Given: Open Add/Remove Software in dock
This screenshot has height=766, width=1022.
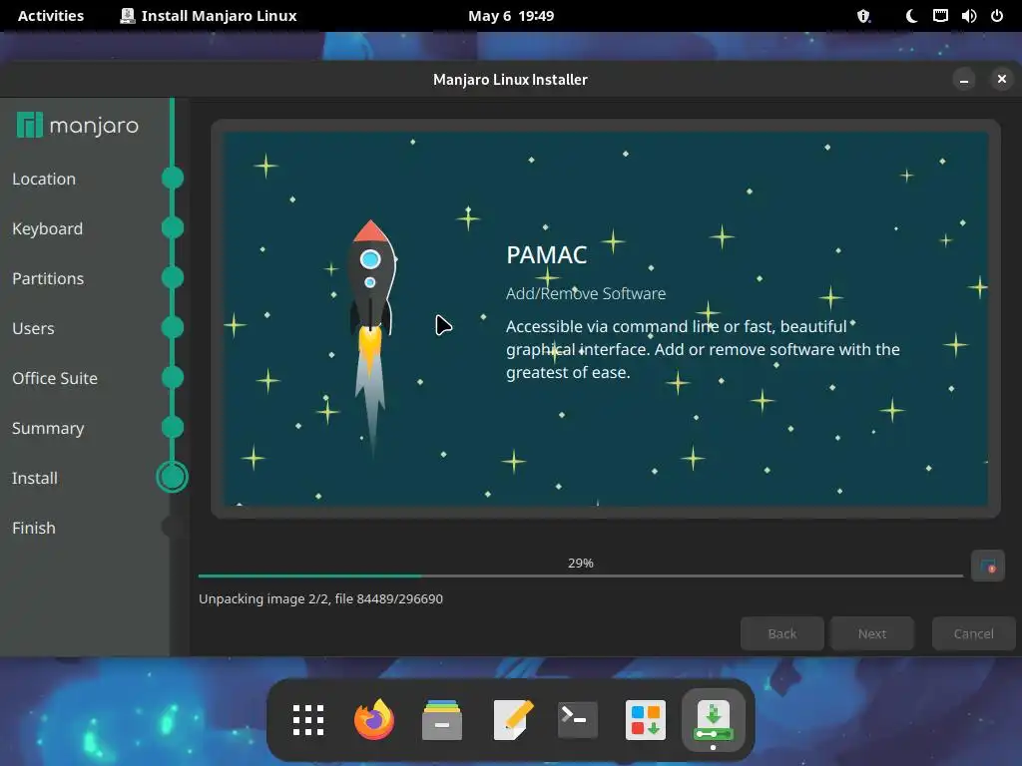Looking at the screenshot, I should point(646,720).
